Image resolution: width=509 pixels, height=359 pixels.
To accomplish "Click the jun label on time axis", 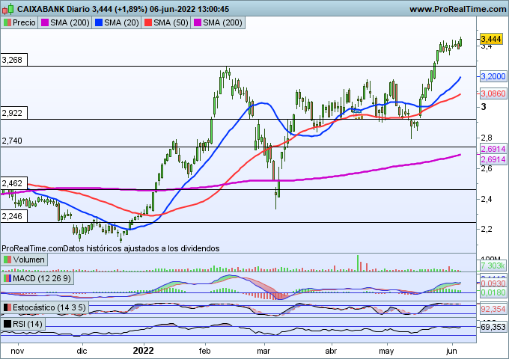I will click(451, 352).
